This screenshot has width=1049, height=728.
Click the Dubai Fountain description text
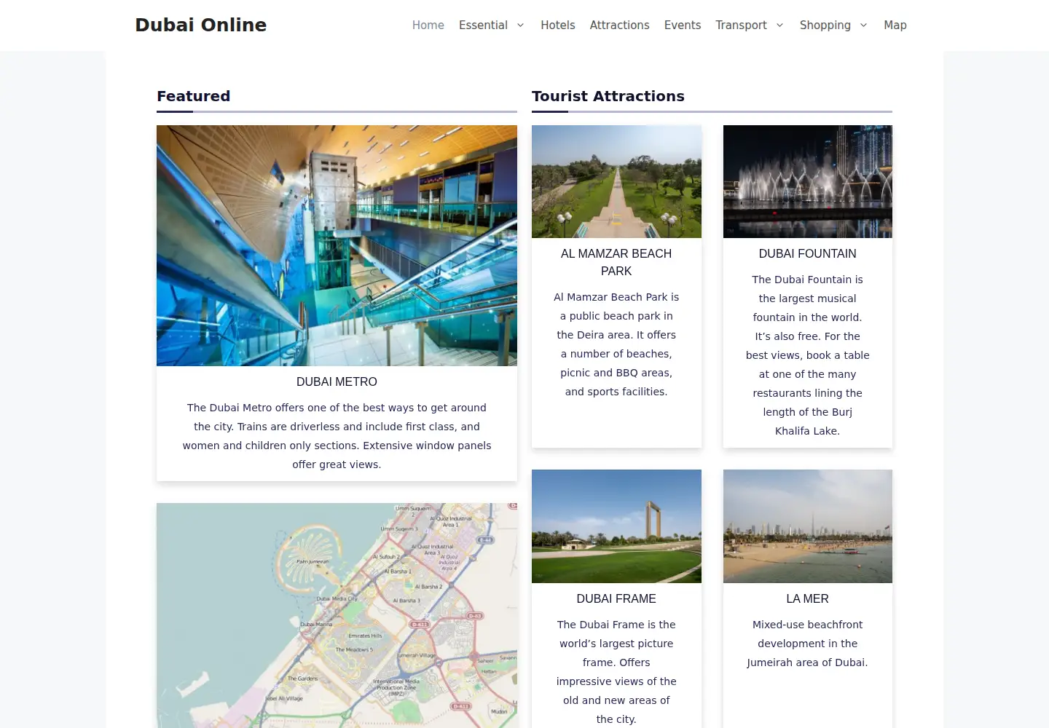808,355
